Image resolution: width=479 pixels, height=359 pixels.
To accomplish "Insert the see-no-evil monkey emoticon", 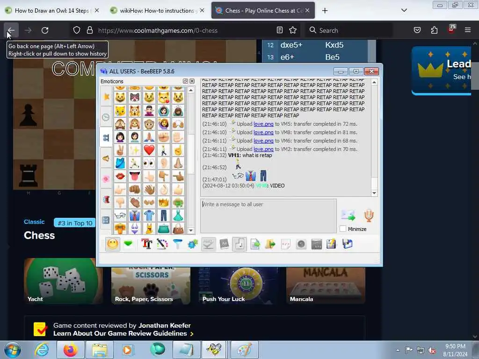I will [120, 123].
